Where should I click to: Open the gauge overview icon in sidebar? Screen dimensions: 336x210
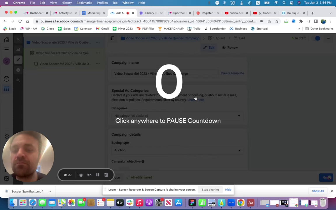[6, 79]
